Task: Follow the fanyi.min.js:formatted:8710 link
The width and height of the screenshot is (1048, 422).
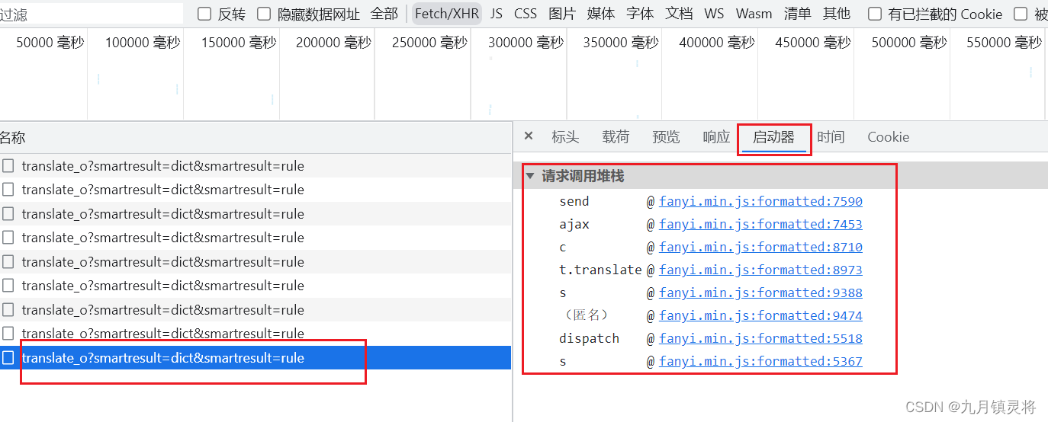Action: pyautogui.click(x=760, y=247)
